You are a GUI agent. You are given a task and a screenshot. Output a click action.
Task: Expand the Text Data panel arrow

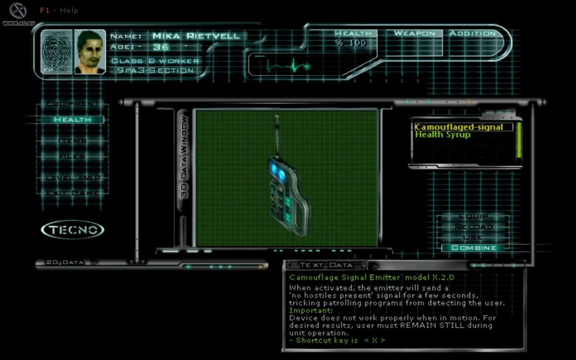(x=374, y=265)
